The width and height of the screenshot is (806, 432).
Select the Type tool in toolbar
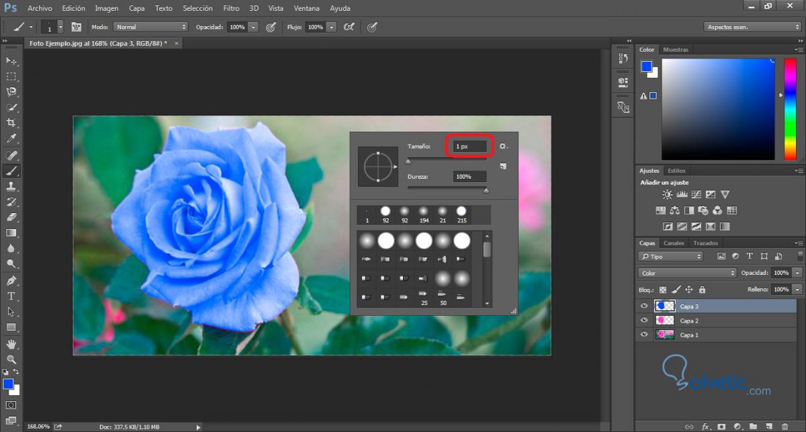tap(11, 296)
